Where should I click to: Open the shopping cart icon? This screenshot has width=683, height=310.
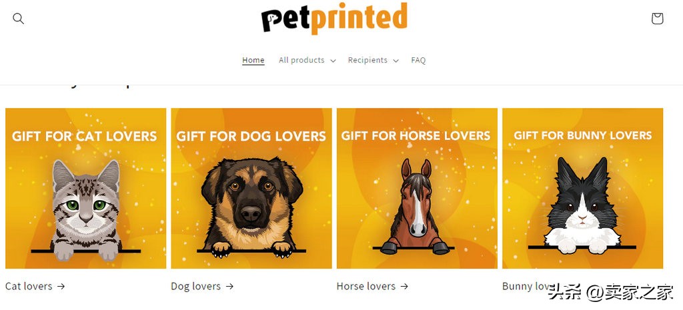tap(657, 18)
